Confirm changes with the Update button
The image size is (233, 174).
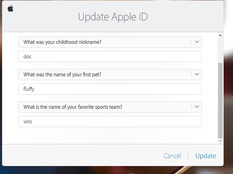point(206,156)
